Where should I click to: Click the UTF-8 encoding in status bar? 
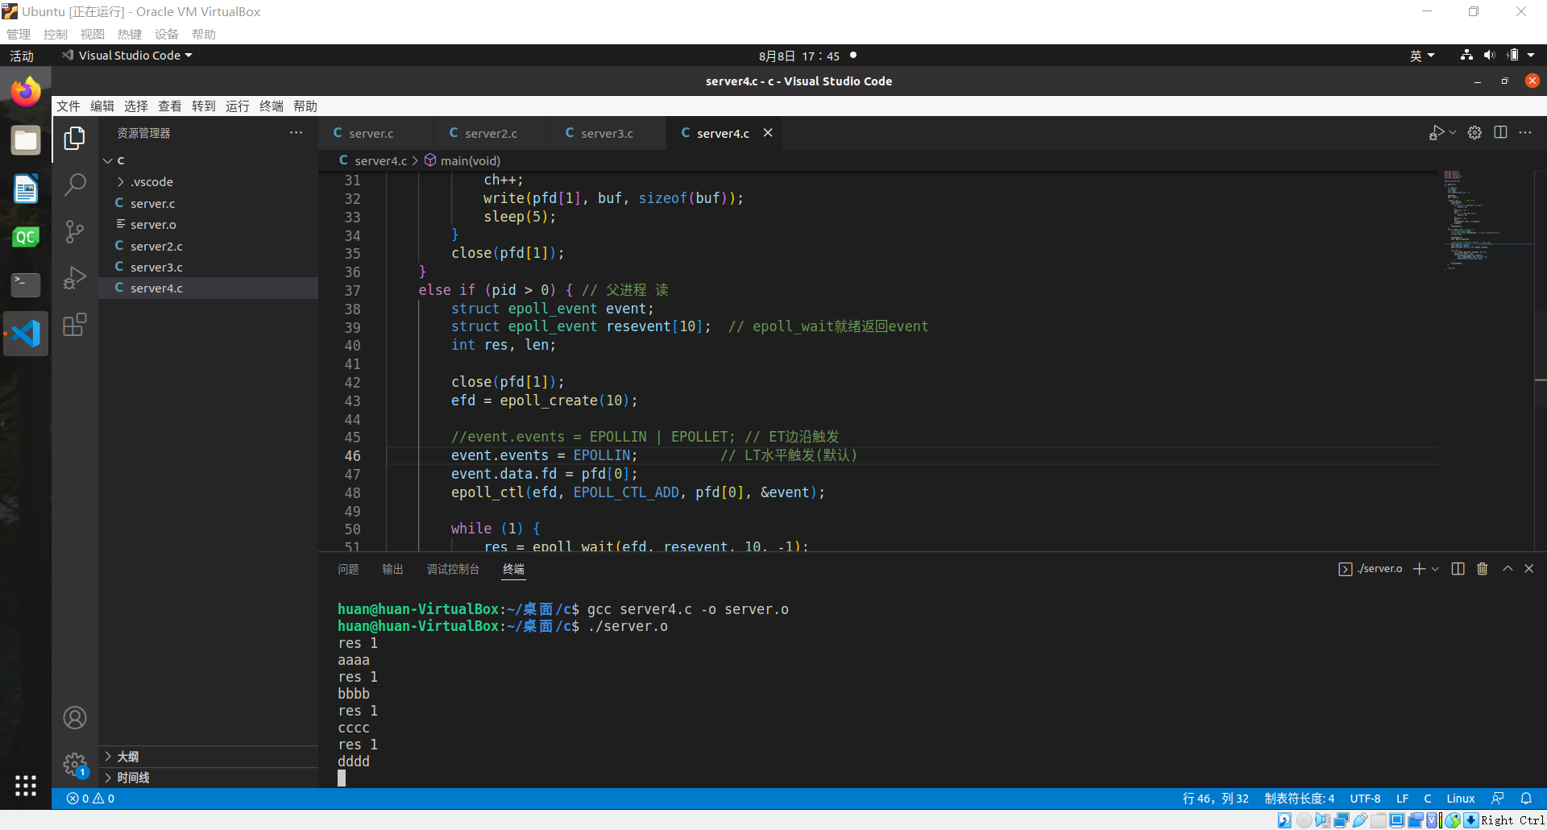click(x=1365, y=799)
